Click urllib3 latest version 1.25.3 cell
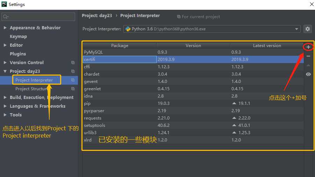 [x=267, y=133]
